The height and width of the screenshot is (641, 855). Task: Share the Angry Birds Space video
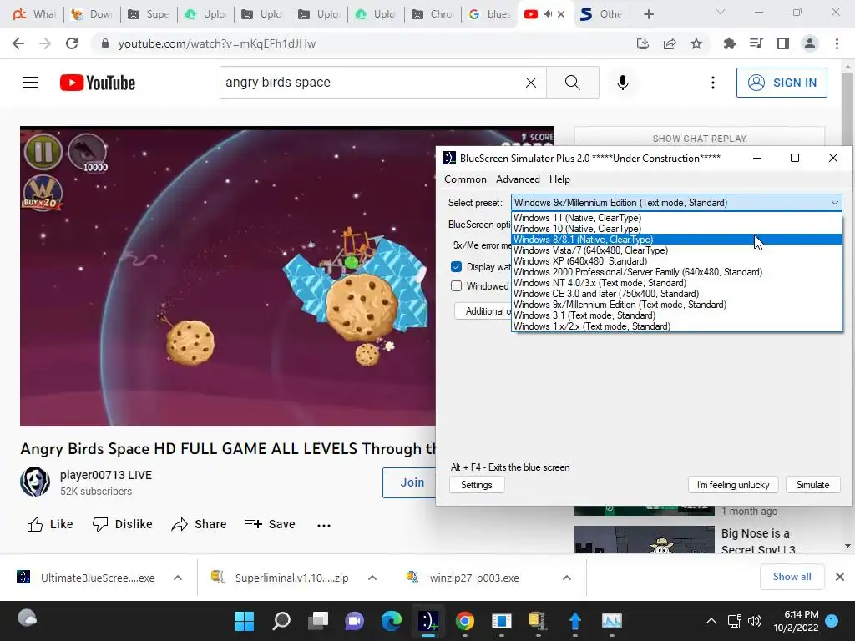(199, 524)
